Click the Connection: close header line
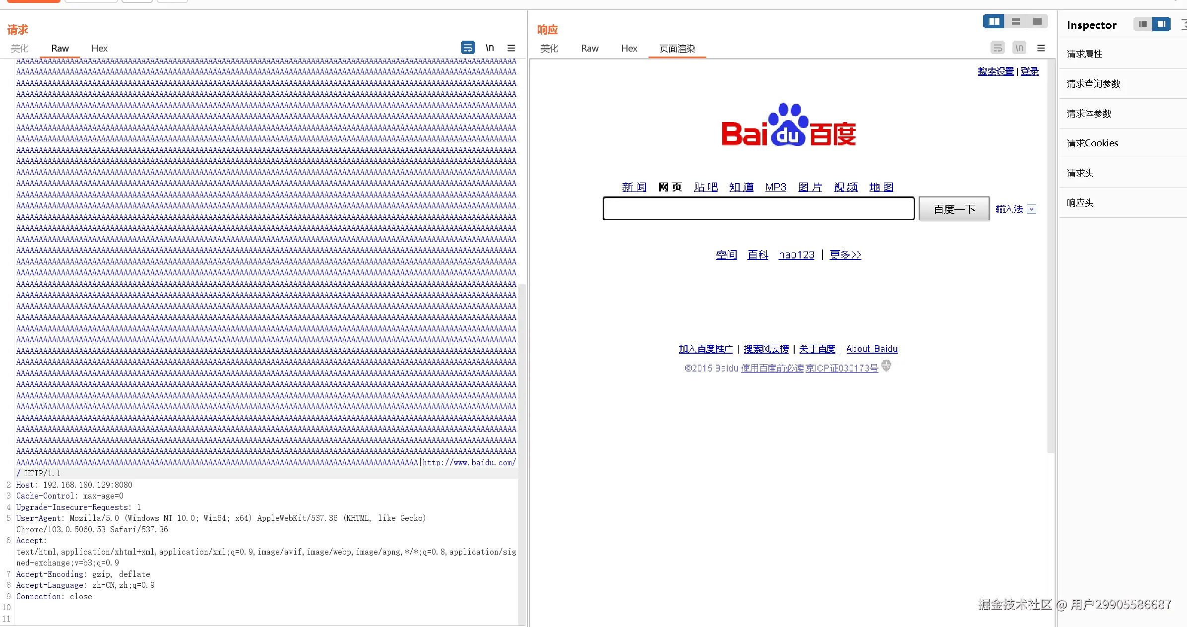 54,596
